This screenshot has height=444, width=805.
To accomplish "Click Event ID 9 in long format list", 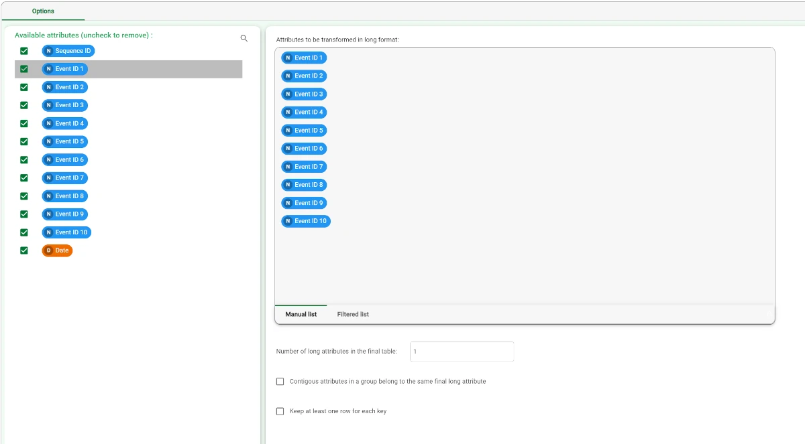I will coord(304,203).
